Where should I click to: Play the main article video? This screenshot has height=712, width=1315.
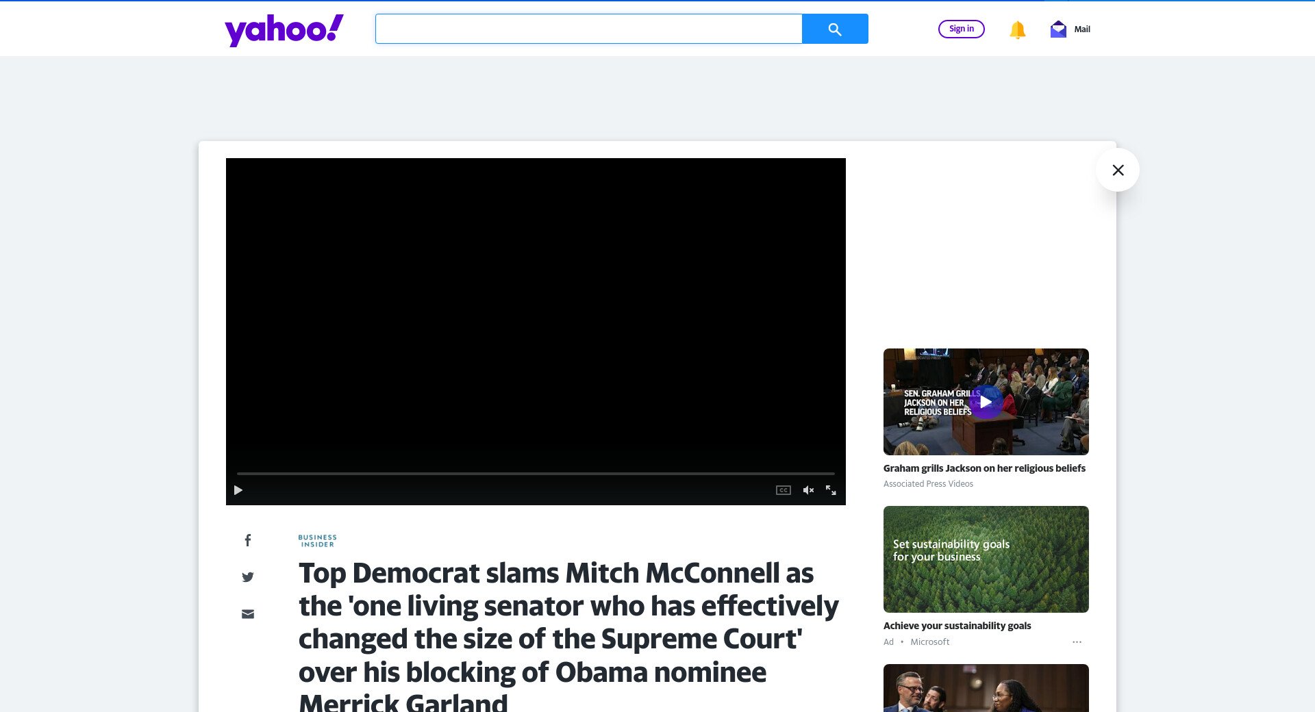click(x=238, y=490)
